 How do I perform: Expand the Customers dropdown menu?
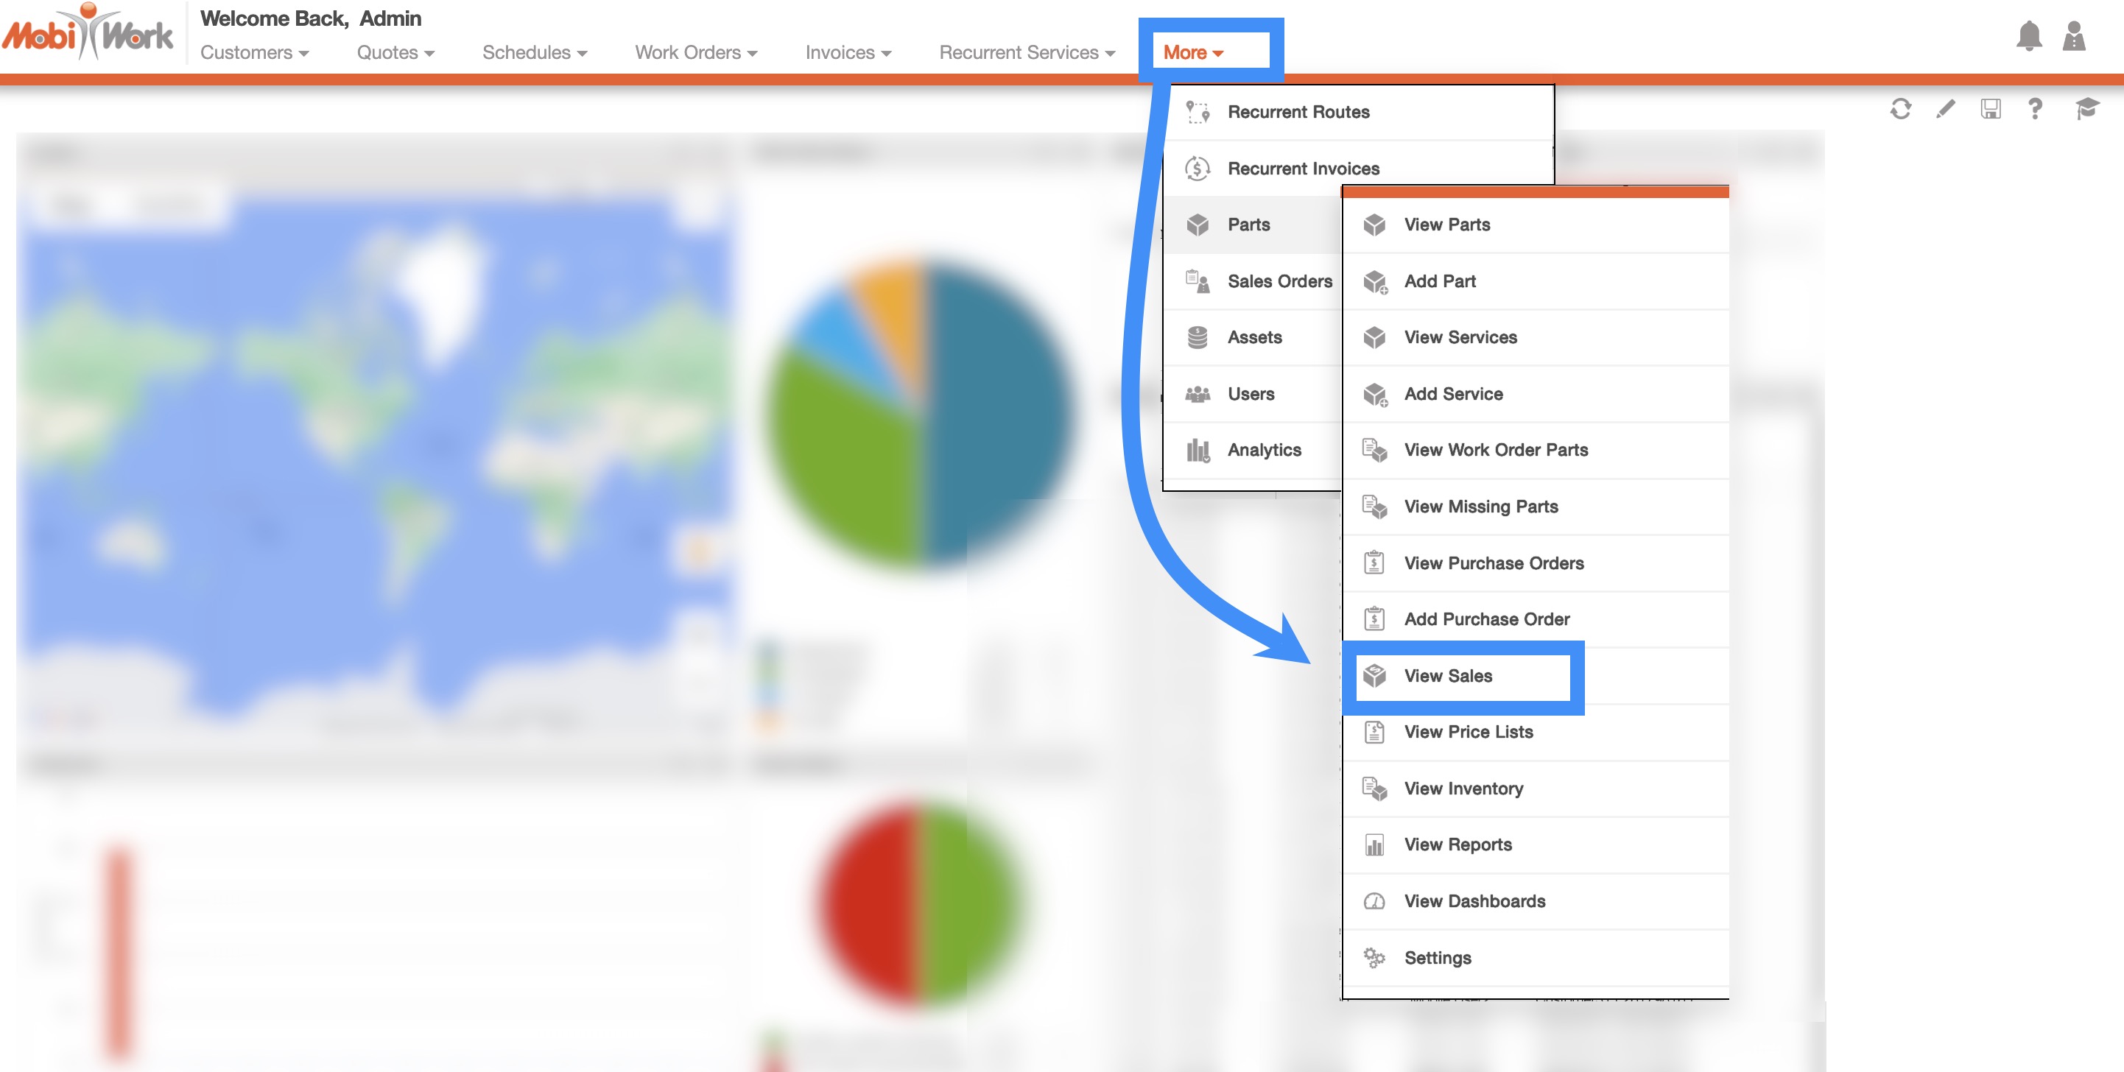pyautogui.click(x=254, y=53)
